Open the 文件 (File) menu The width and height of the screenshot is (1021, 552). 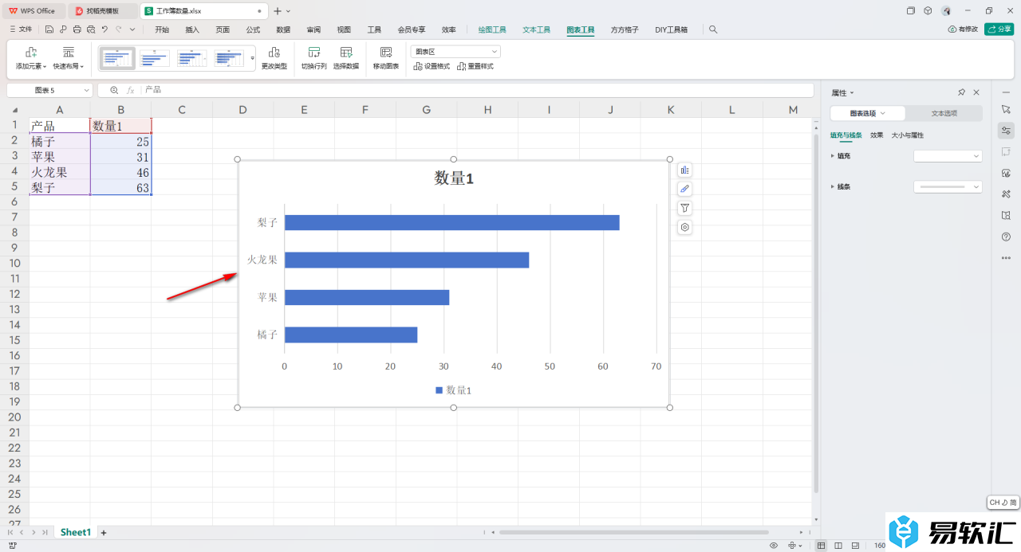click(22, 29)
